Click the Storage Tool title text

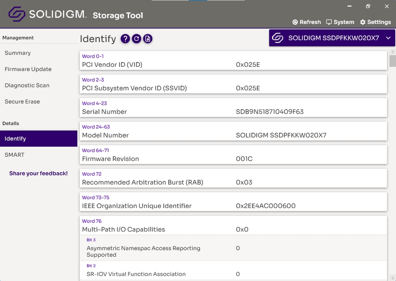[x=118, y=15]
